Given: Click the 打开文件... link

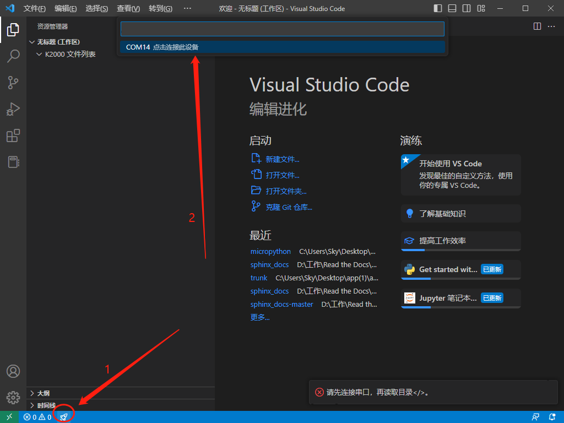Looking at the screenshot, I should pos(283,175).
